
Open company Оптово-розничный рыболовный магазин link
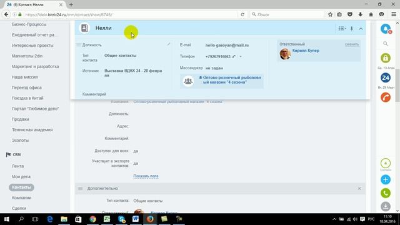[232, 80]
